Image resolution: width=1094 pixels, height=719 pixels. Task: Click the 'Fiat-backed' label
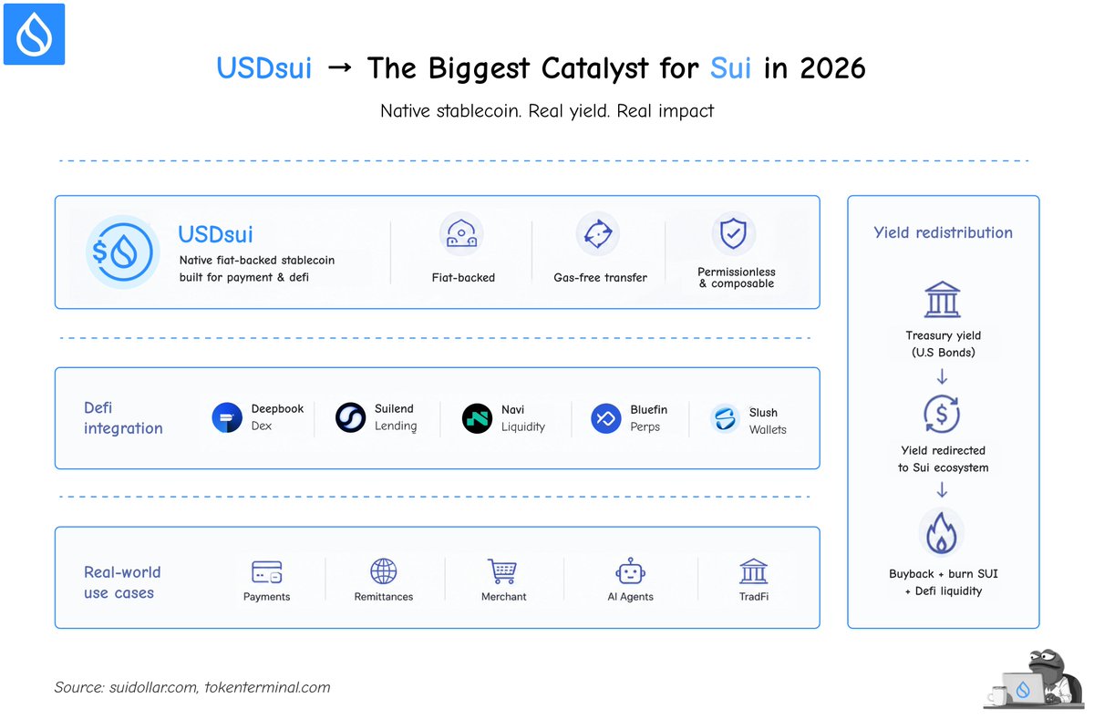coord(463,277)
